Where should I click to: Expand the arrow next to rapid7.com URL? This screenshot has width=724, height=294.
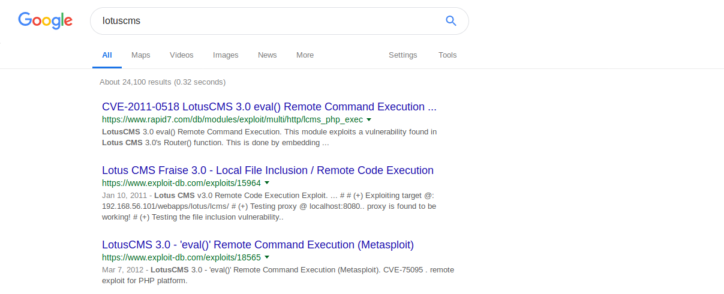369,119
